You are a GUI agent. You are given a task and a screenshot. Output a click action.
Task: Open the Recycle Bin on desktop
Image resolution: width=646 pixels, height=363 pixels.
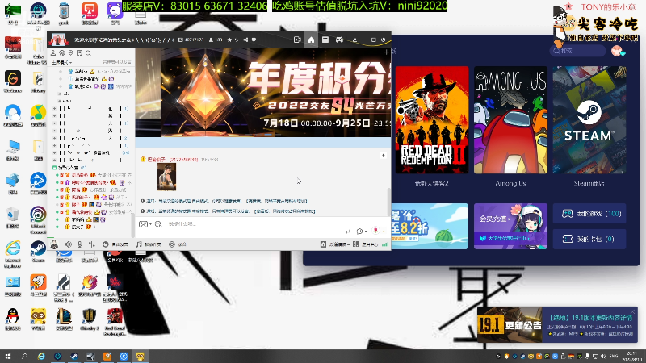(x=13, y=218)
